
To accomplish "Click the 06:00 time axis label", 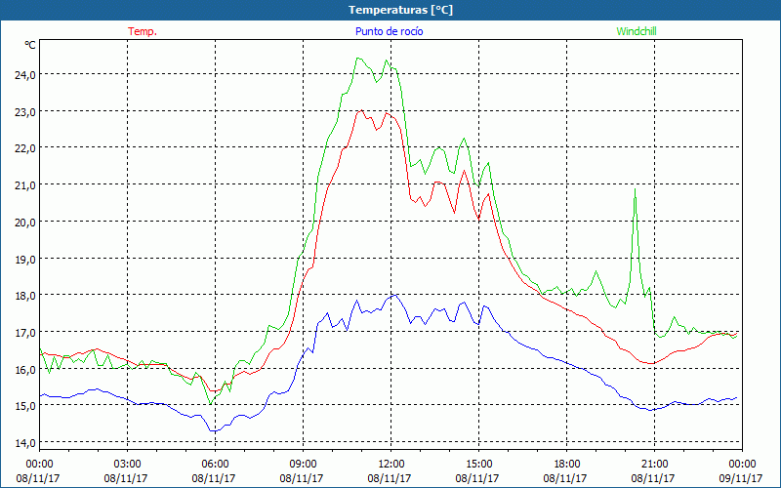I will click(x=215, y=464).
